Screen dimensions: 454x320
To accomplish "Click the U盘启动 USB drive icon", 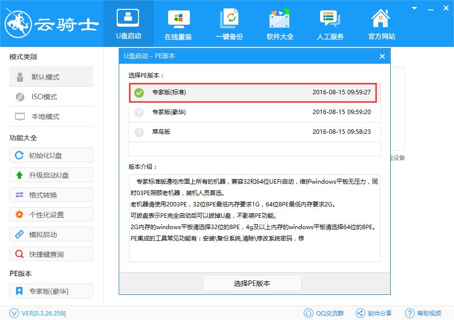I will pyautogui.click(x=128, y=18).
